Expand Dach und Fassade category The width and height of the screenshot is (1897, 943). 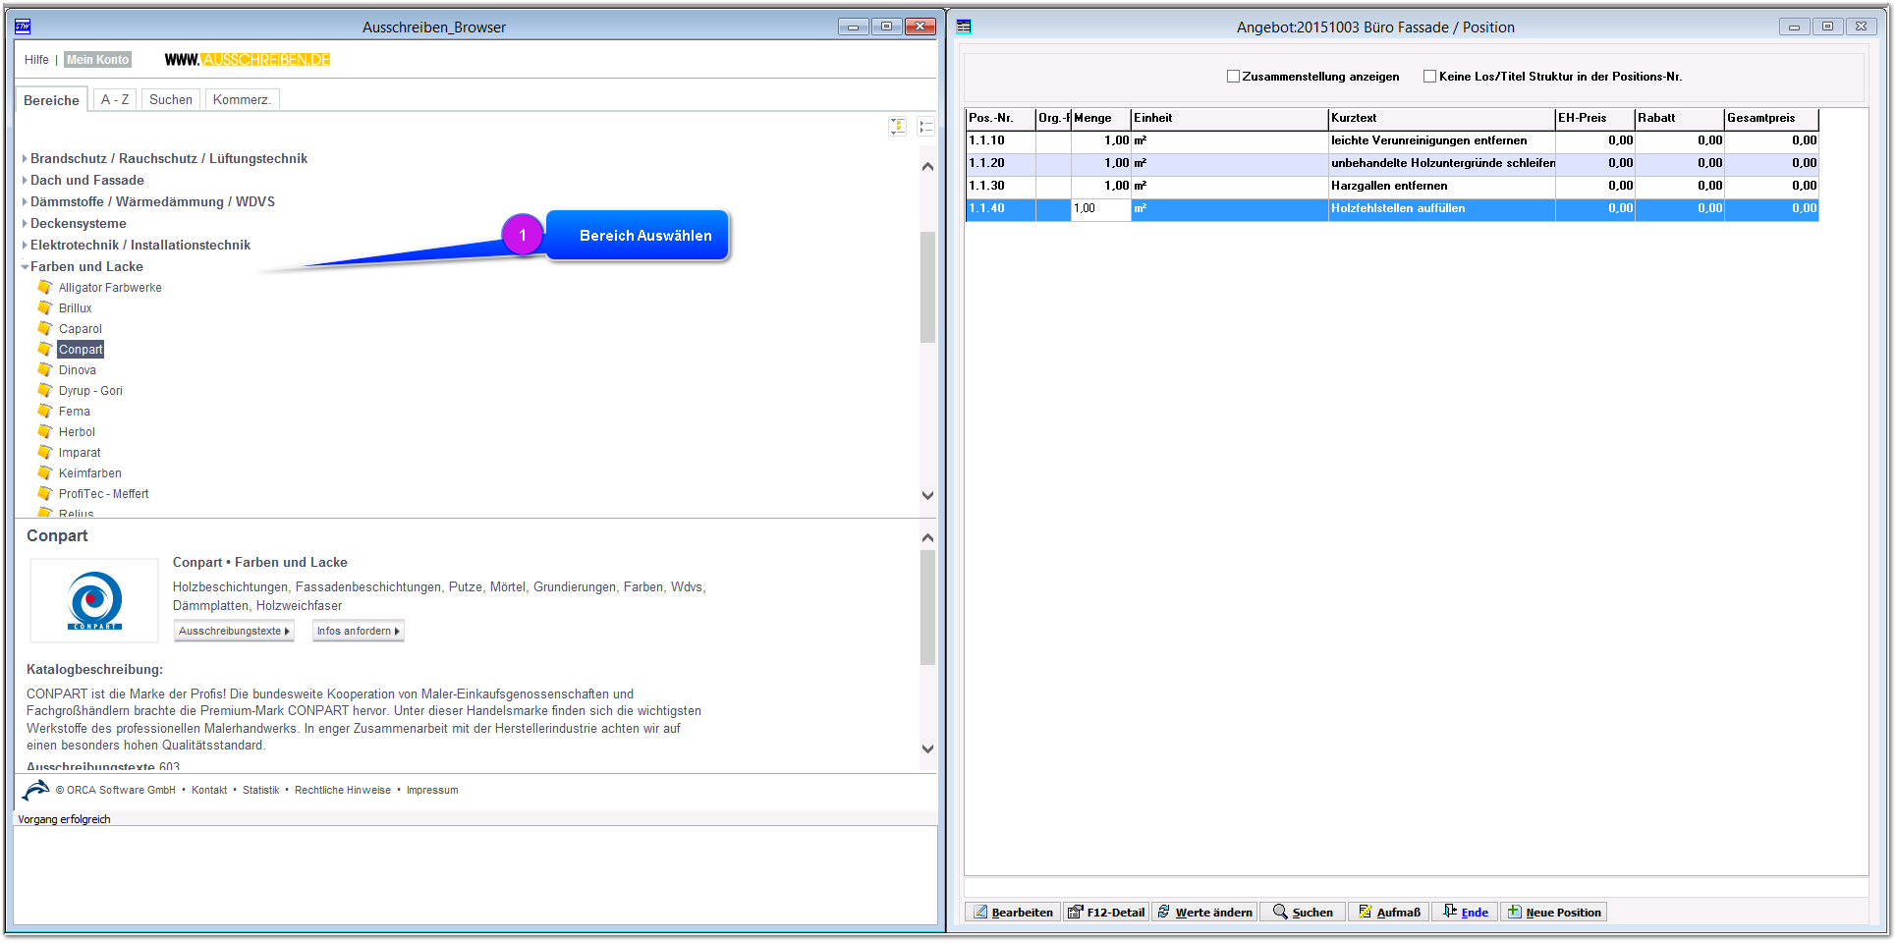[x=25, y=180]
